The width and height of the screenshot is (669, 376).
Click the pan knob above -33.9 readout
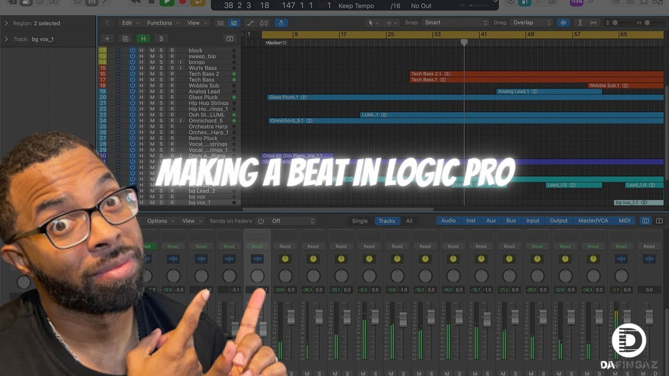(285, 276)
